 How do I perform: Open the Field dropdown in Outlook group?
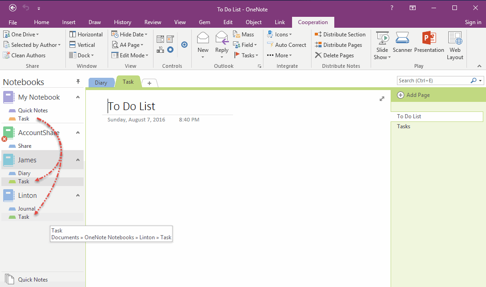245,45
